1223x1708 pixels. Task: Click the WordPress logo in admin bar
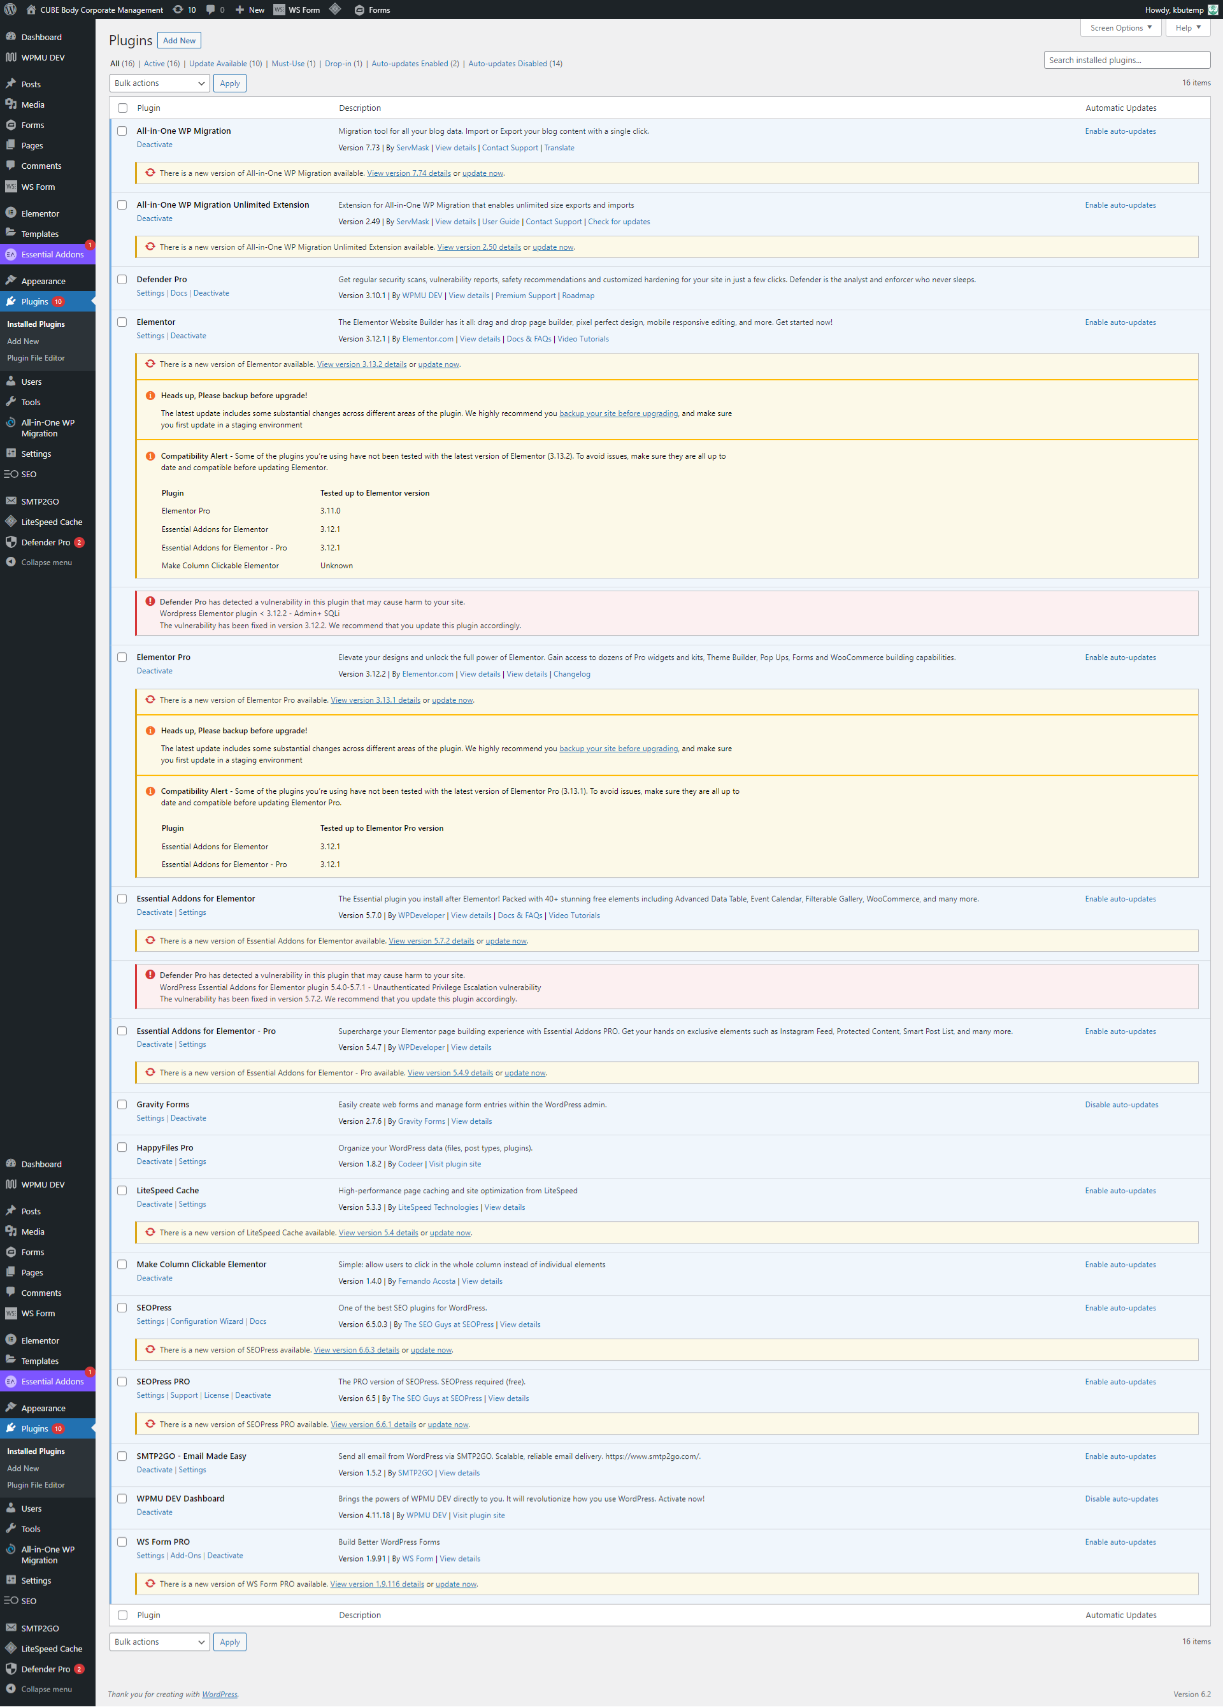(x=11, y=10)
